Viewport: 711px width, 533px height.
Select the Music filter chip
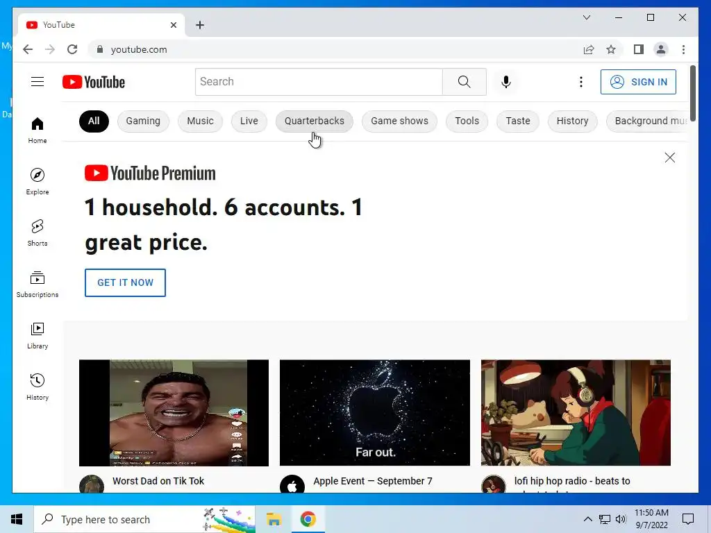(200, 121)
